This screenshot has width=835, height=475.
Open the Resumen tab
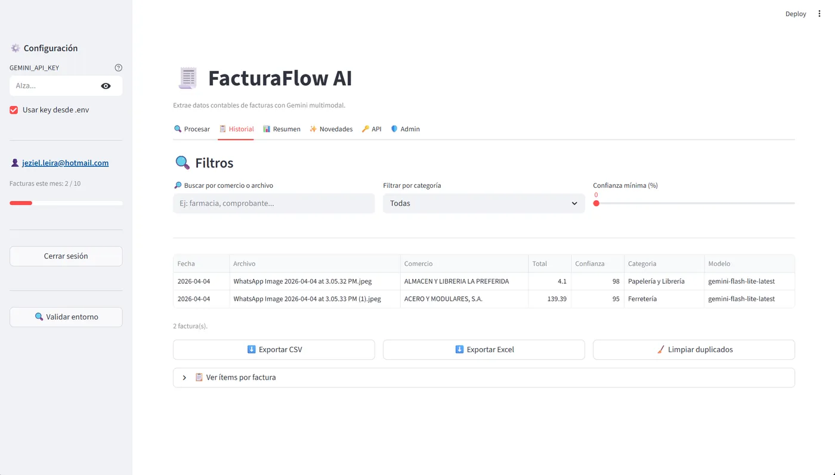point(282,129)
